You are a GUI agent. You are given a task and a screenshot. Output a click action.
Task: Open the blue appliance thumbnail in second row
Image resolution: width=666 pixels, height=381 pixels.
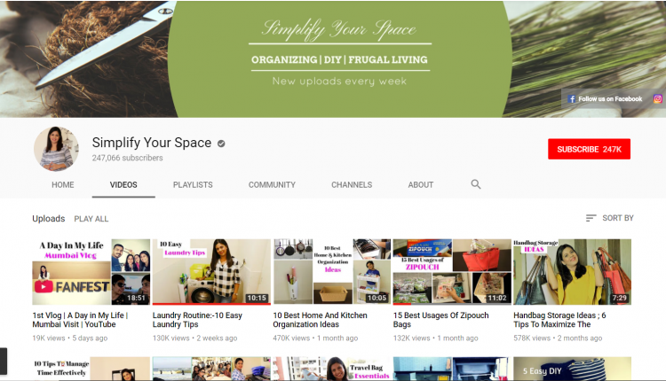coord(452,369)
